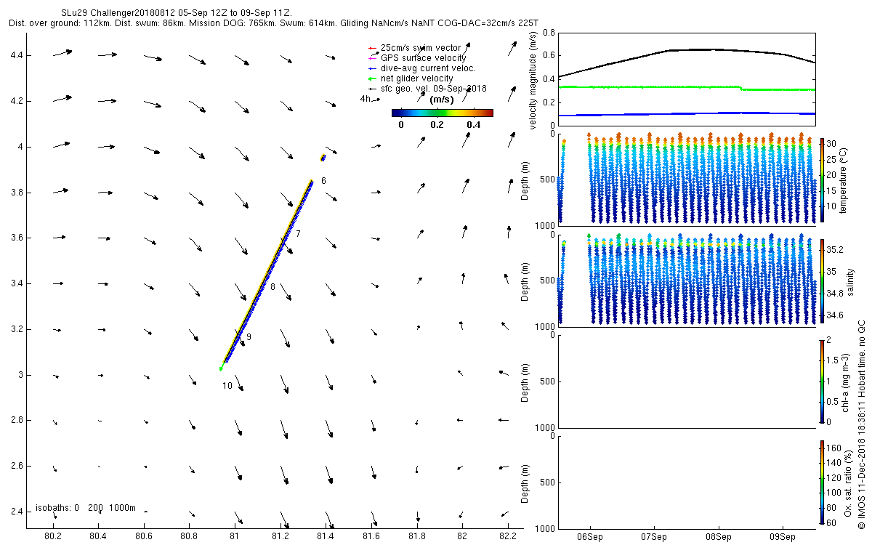Click the oxygen saturation ratio colorbar

822,482
